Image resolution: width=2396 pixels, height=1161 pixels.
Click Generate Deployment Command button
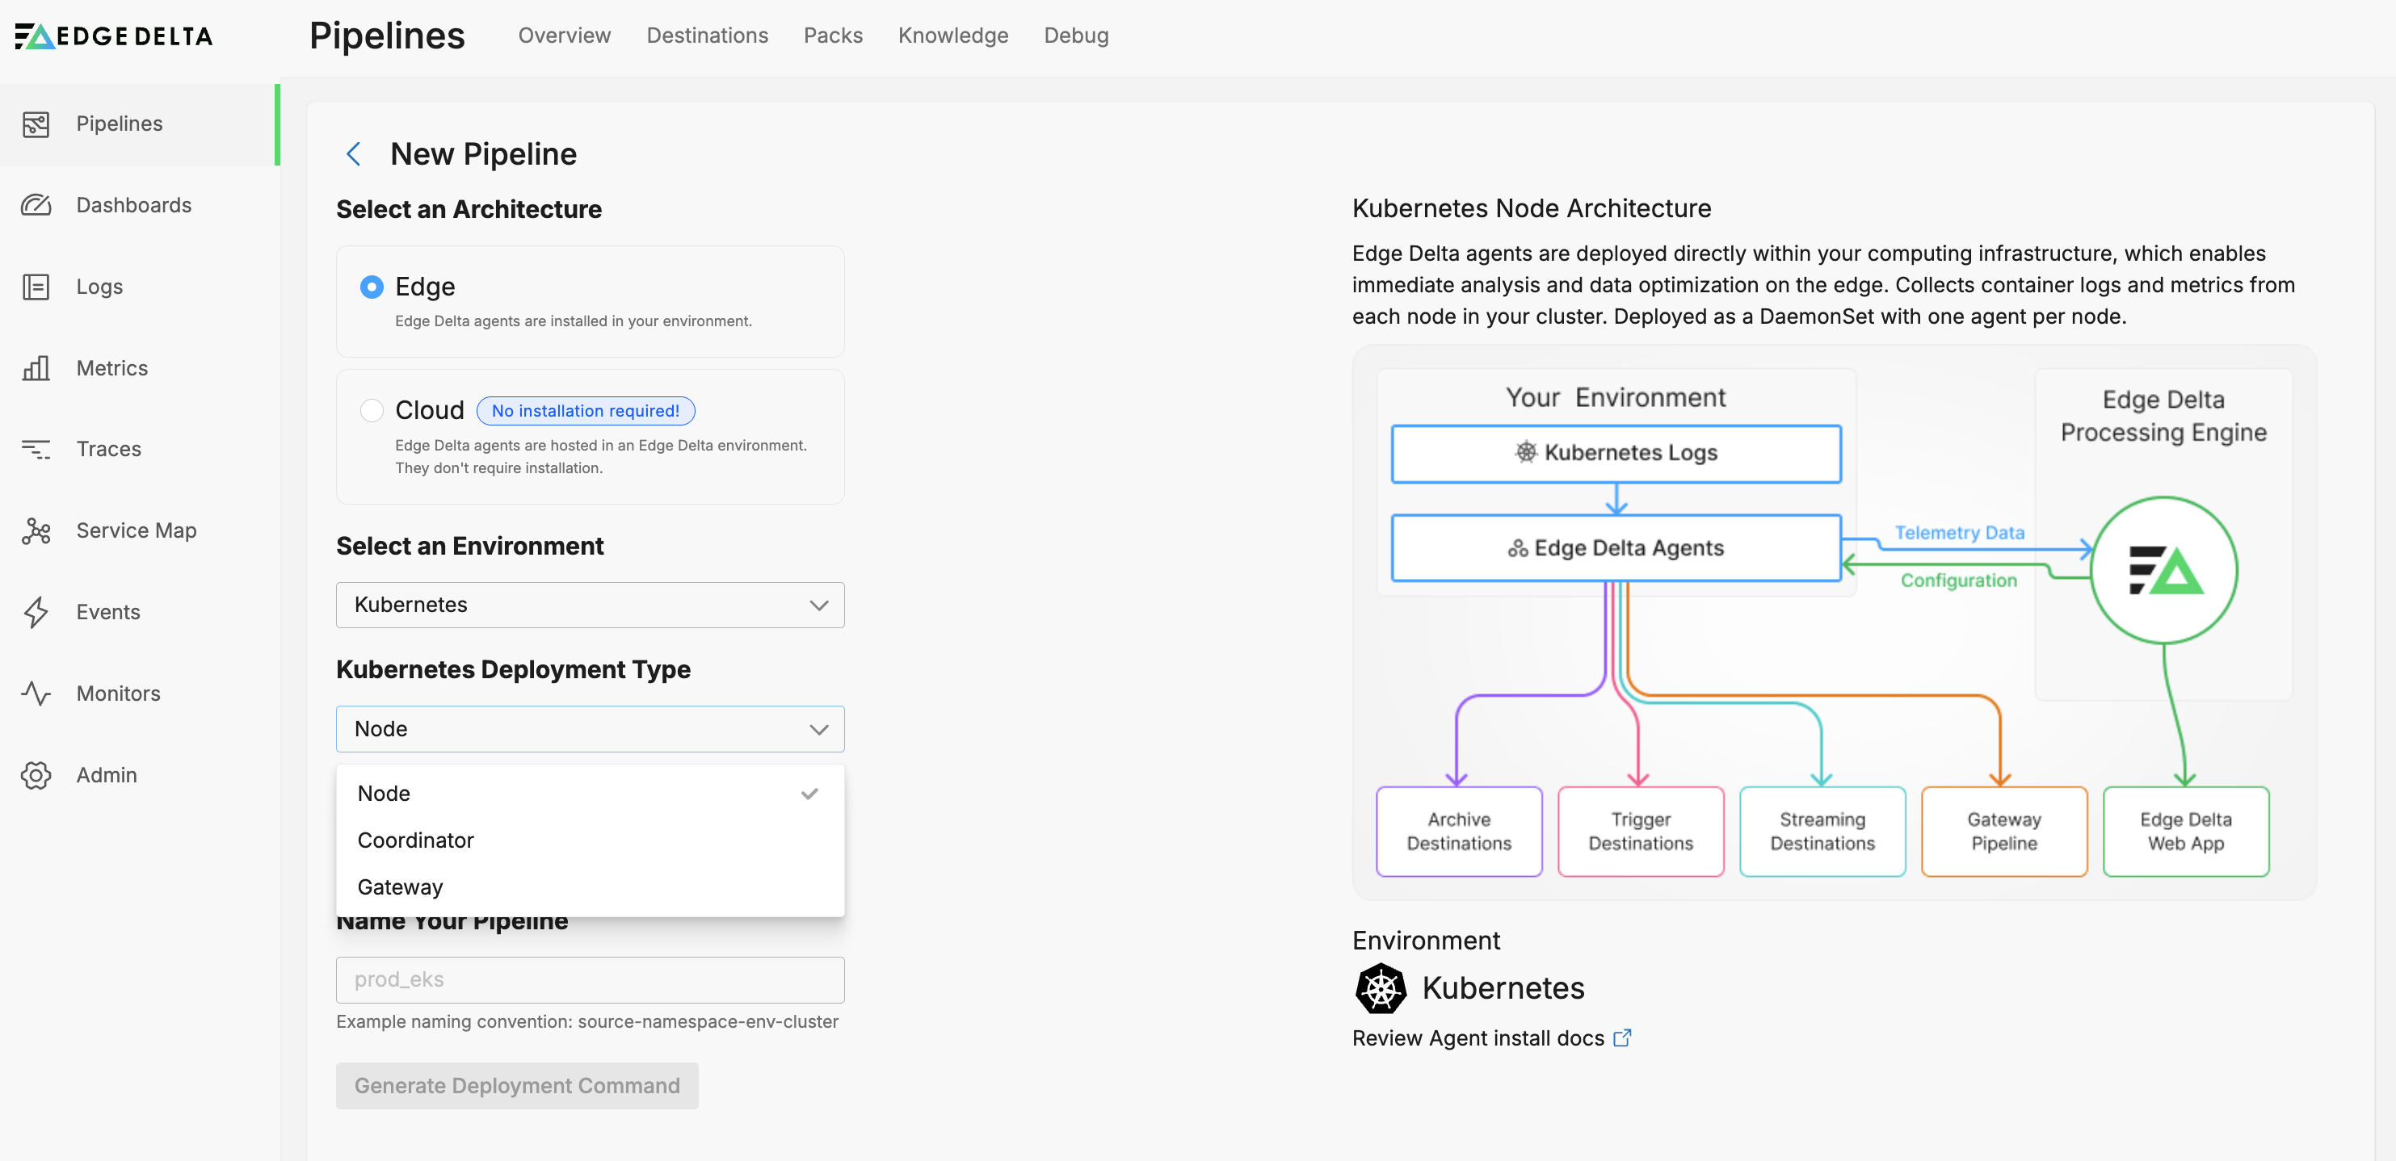[517, 1086]
